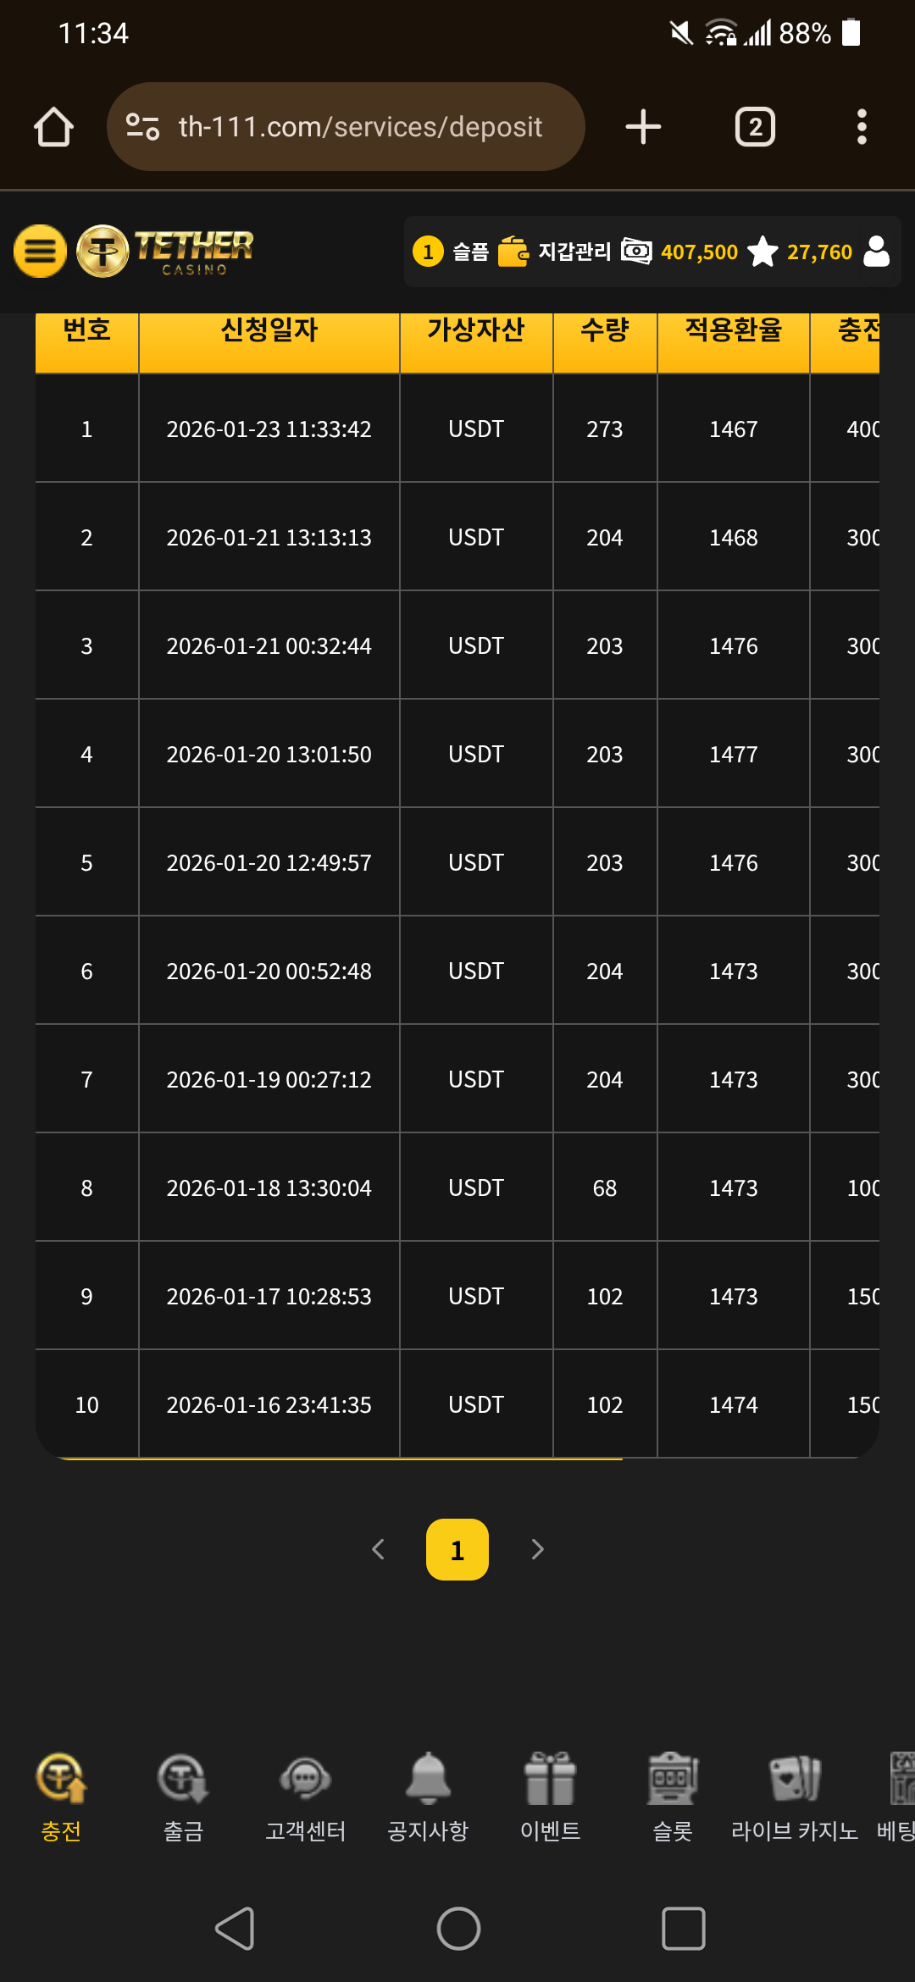
Task: Go to next page arrow
Action: [x=537, y=1549]
